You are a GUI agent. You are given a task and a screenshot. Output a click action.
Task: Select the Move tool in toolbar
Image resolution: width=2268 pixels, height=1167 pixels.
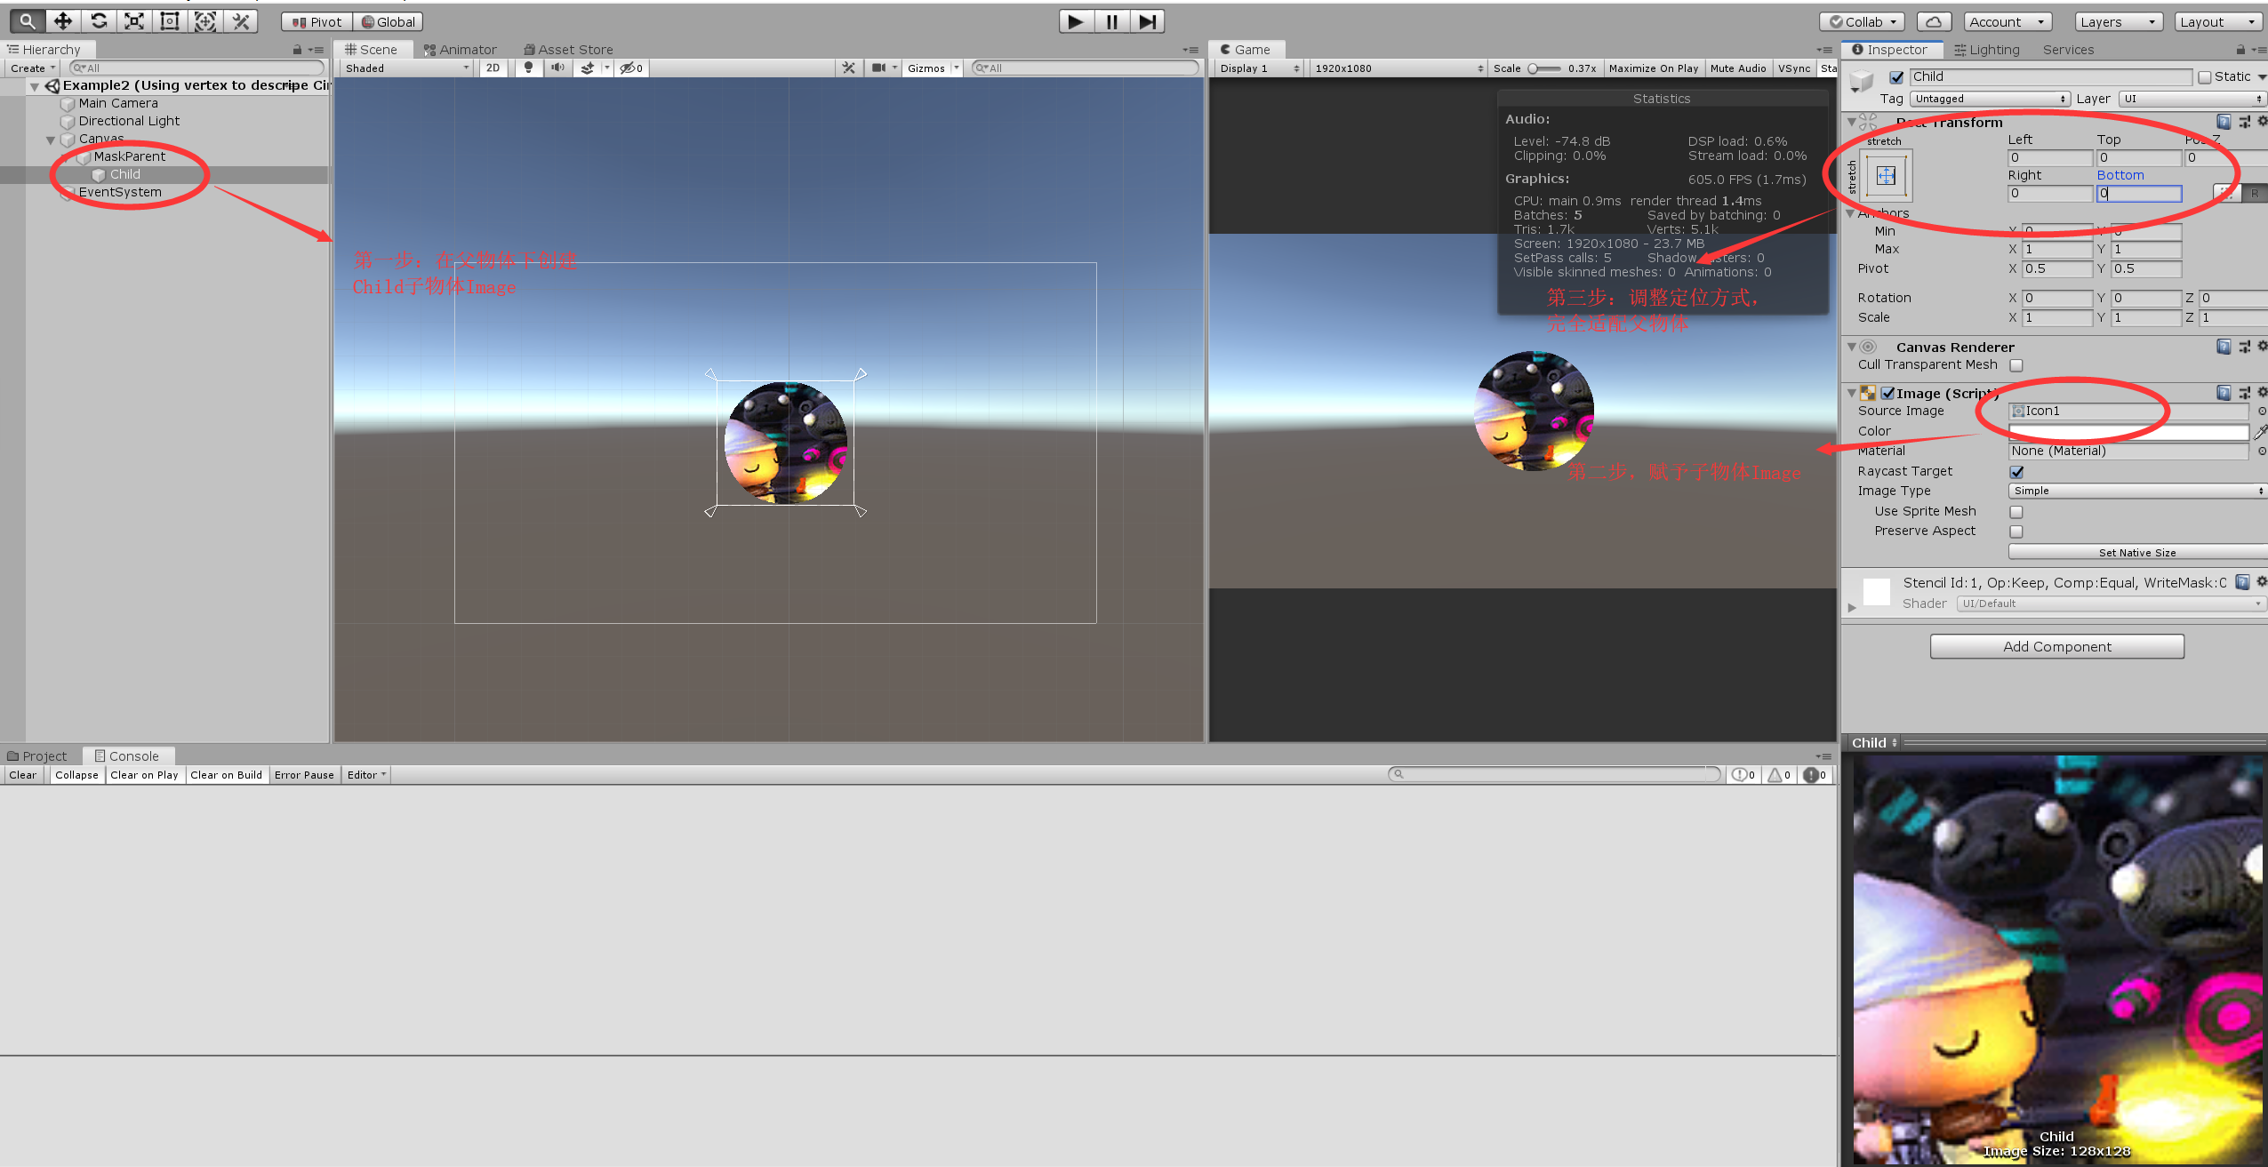pyautogui.click(x=63, y=20)
